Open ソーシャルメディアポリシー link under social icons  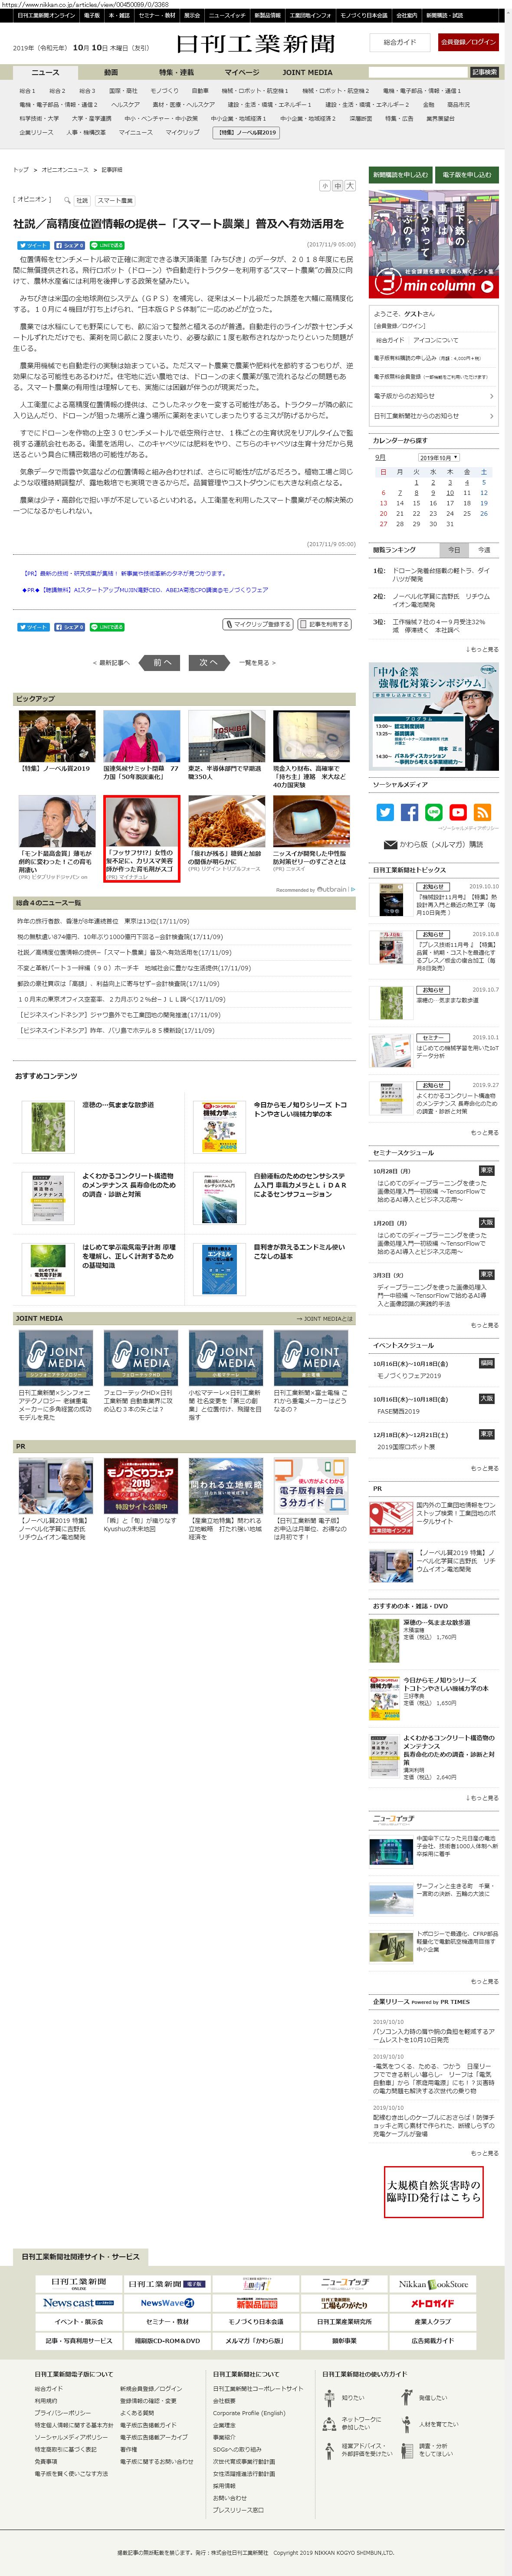[x=468, y=828]
